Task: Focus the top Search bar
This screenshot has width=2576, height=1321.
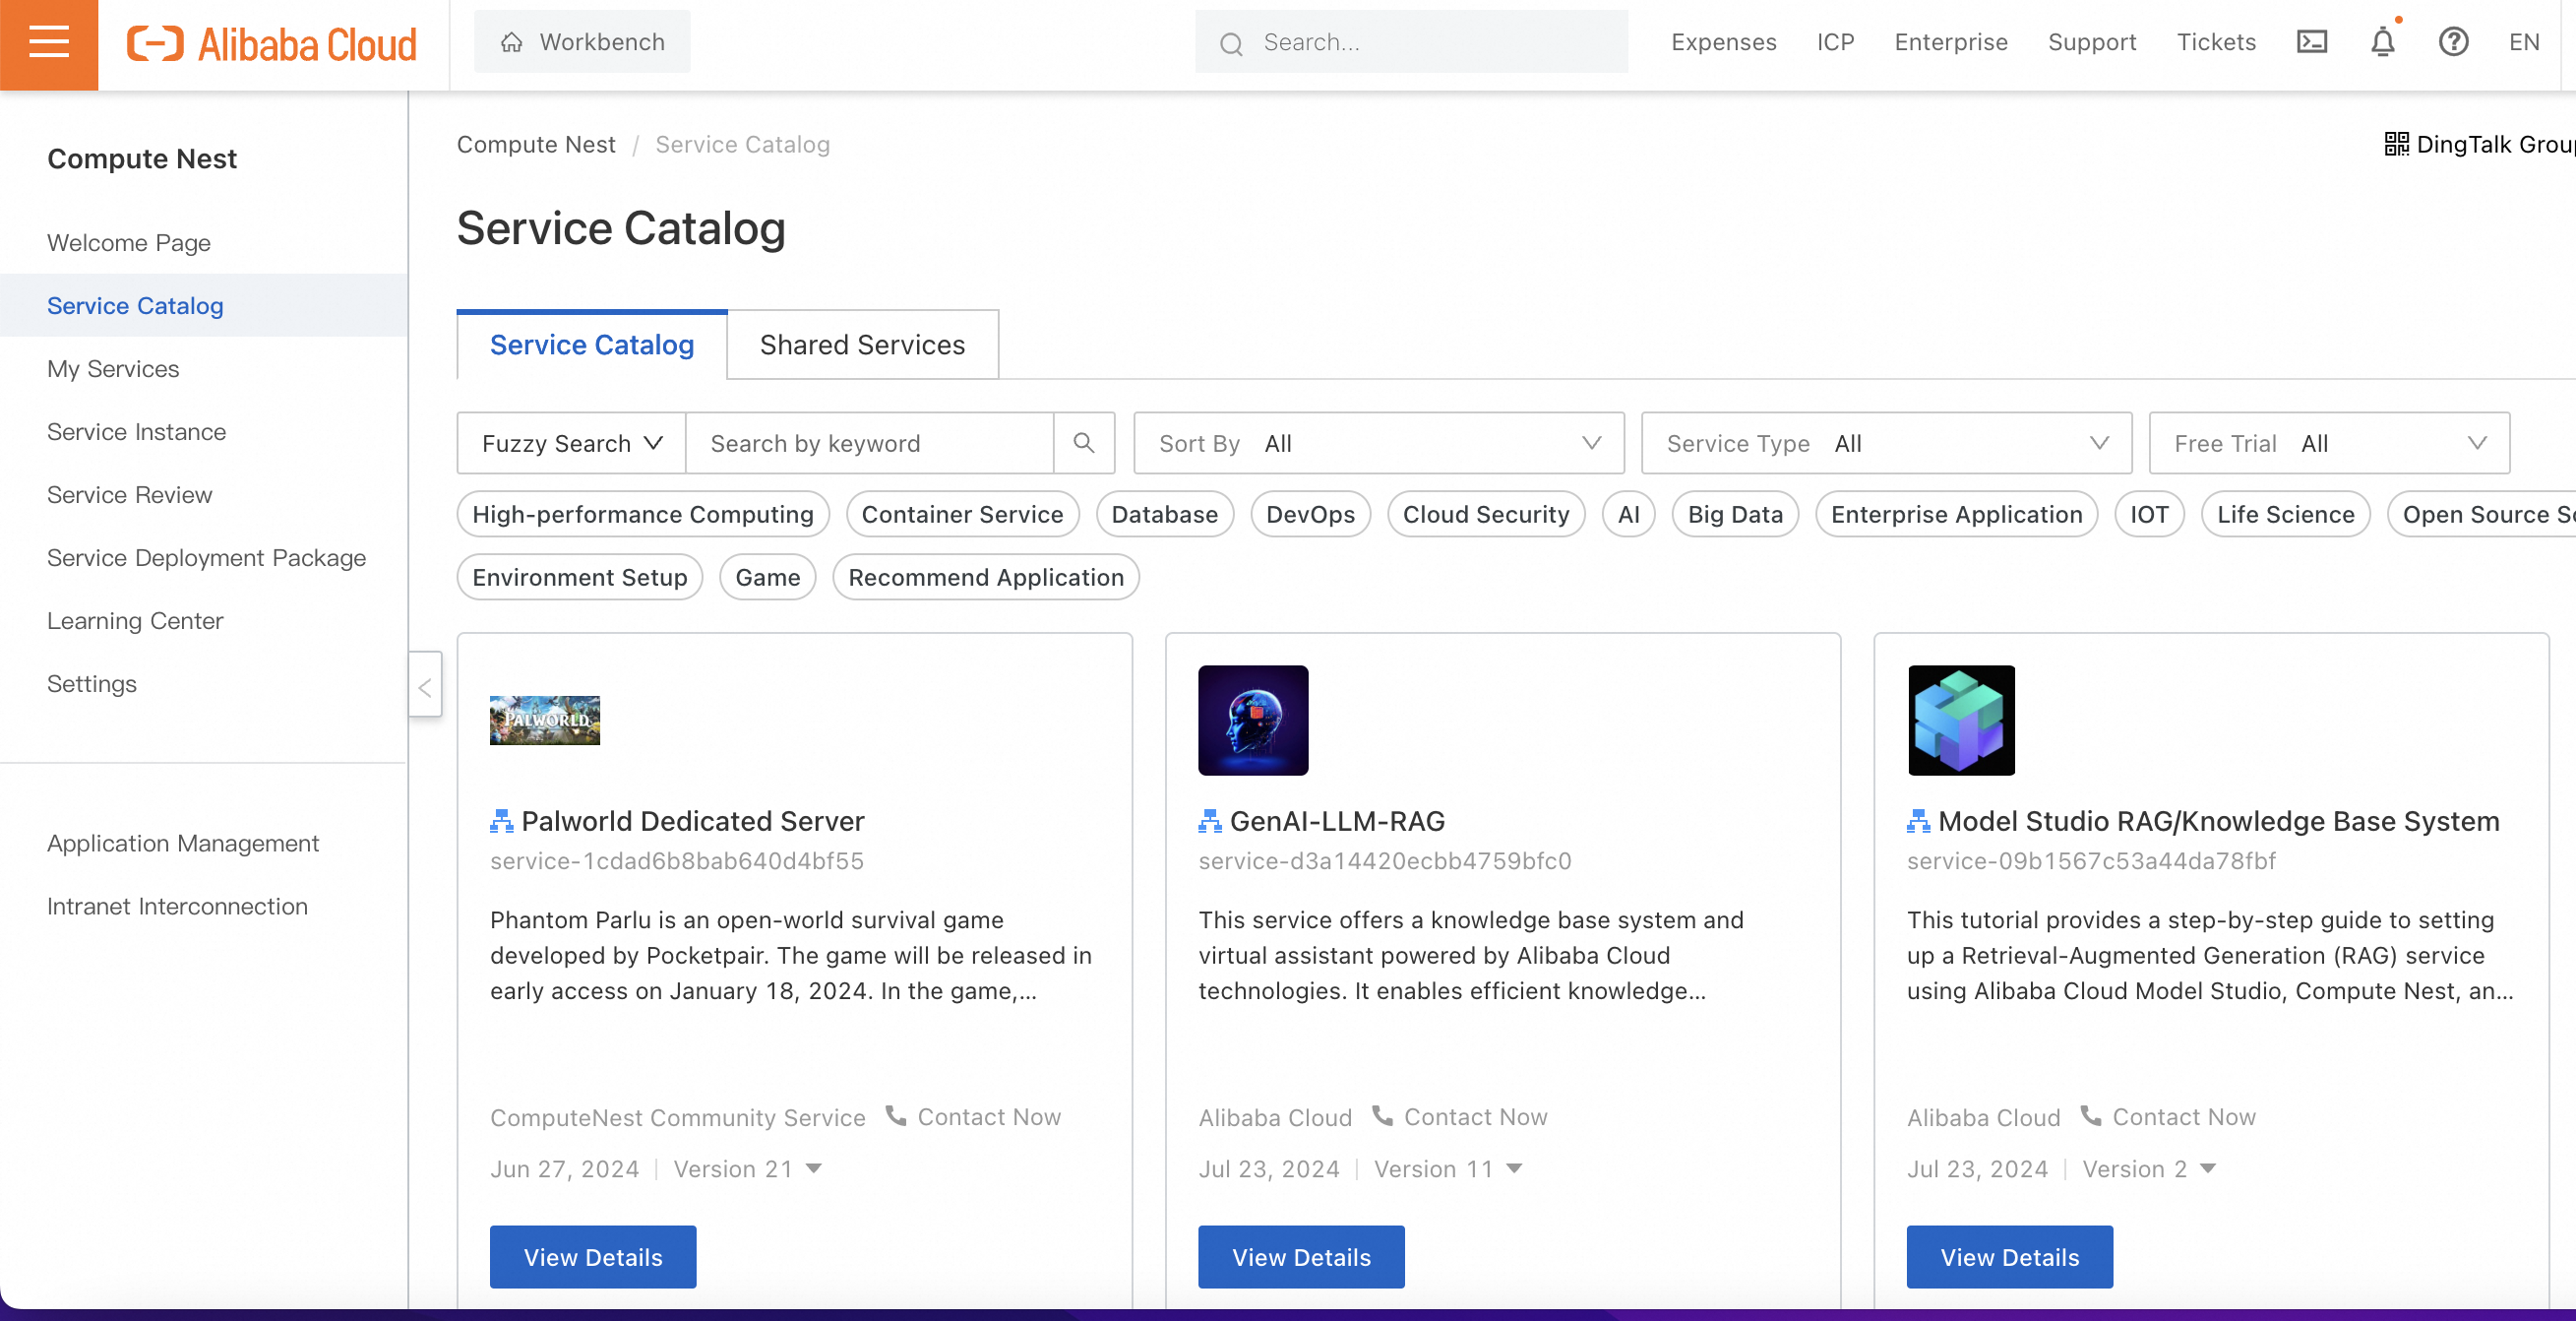Action: tap(1410, 42)
